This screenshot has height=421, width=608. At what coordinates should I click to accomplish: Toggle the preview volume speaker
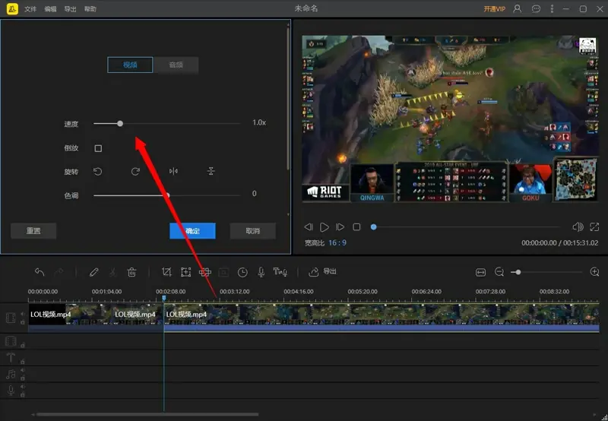578,226
